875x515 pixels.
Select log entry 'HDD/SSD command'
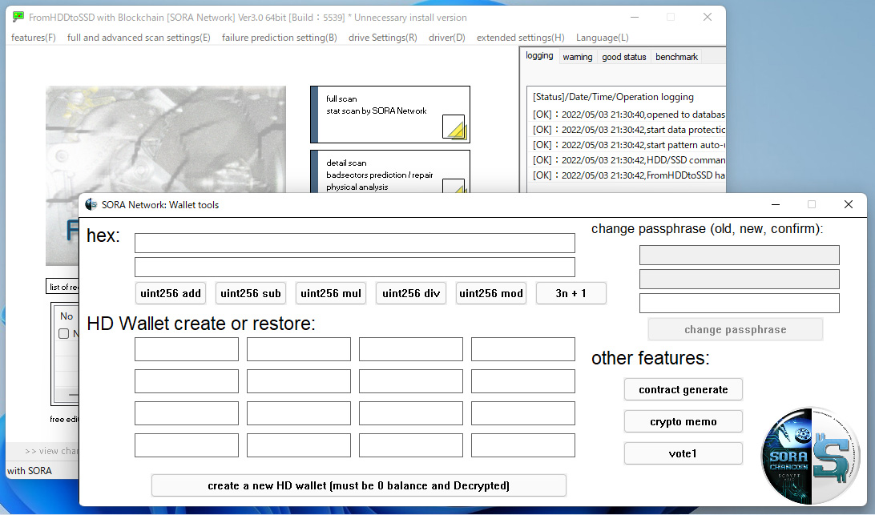628,159
